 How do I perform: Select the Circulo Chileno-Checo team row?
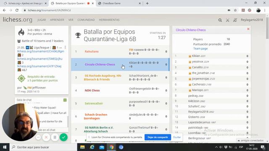tap(120, 65)
